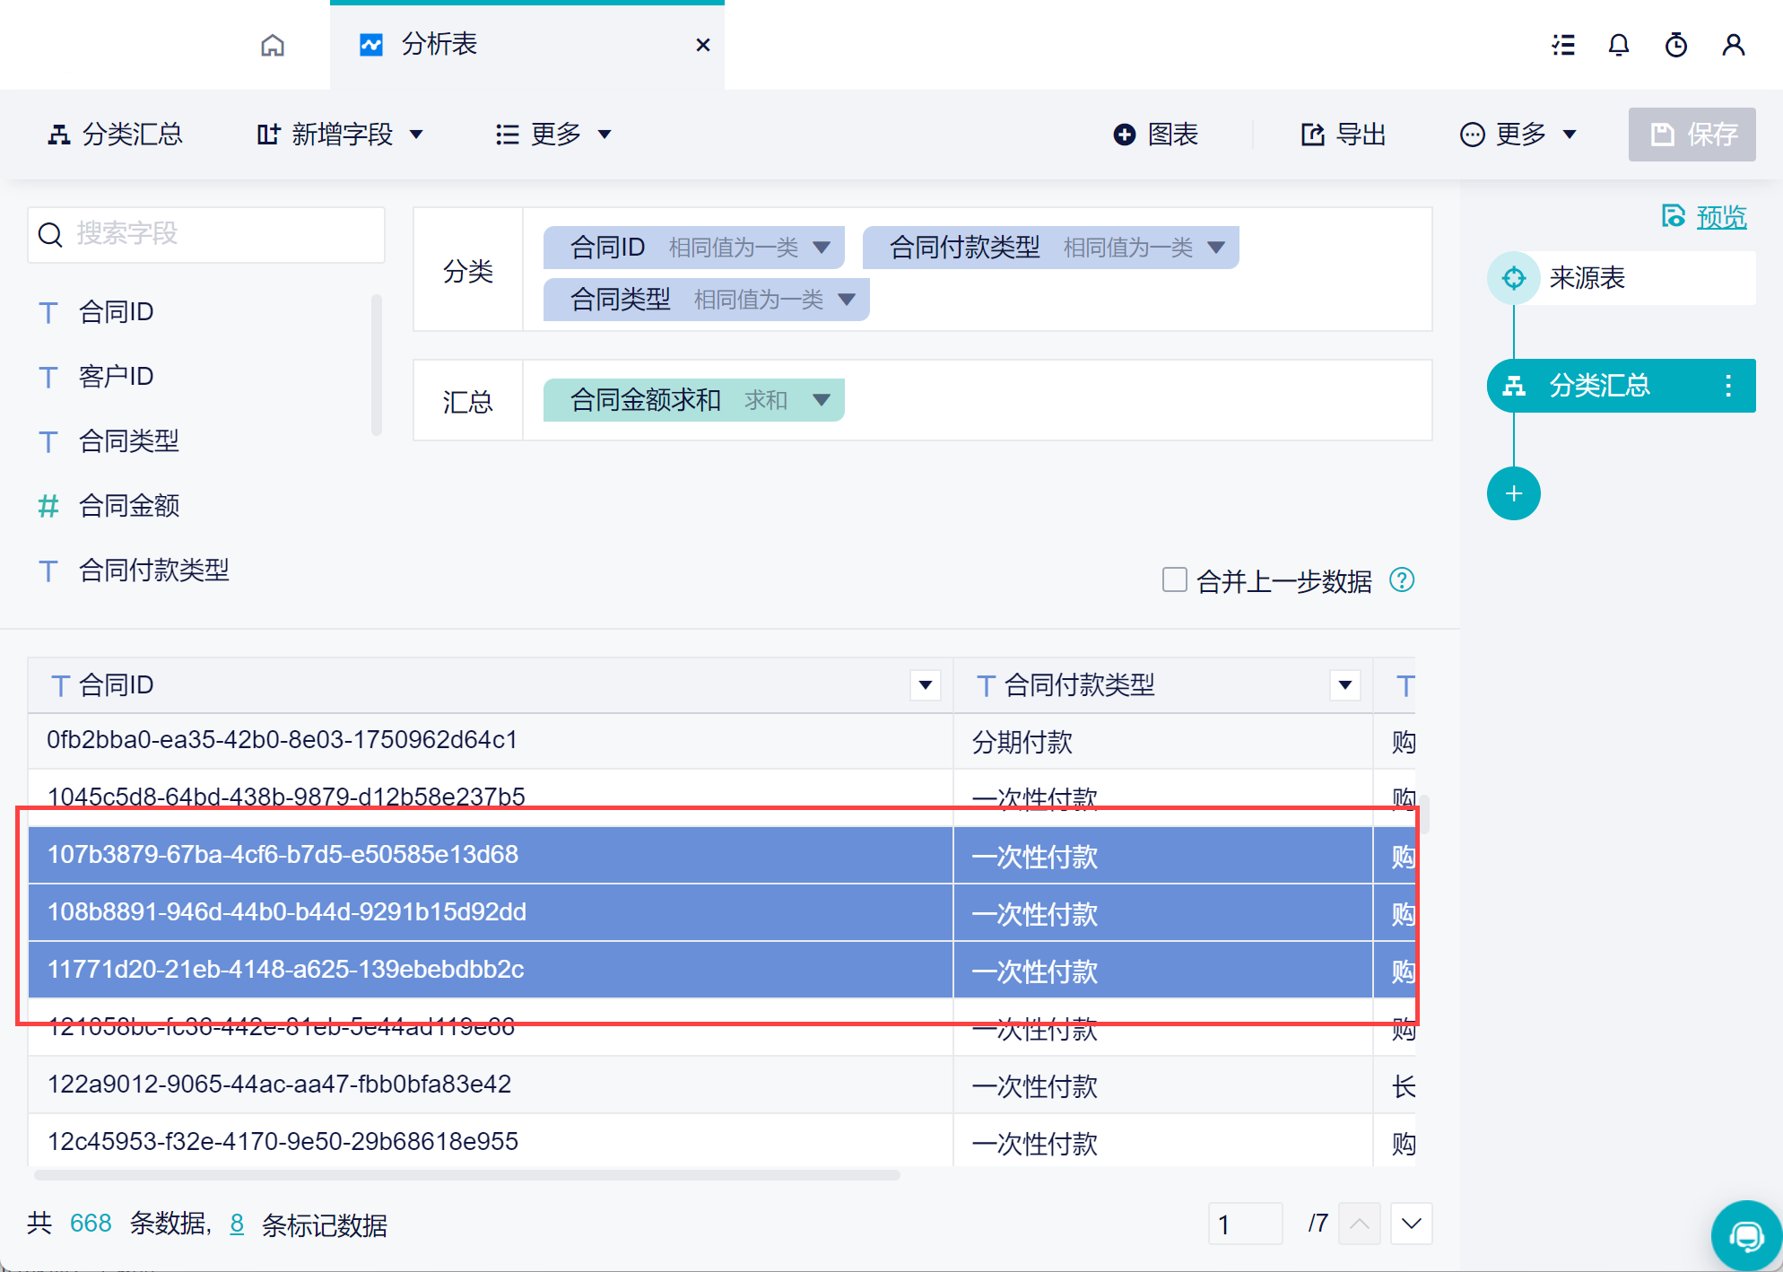Click the 导出 export button
Screen dimensions: 1783x1272
(x=1344, y=135)
